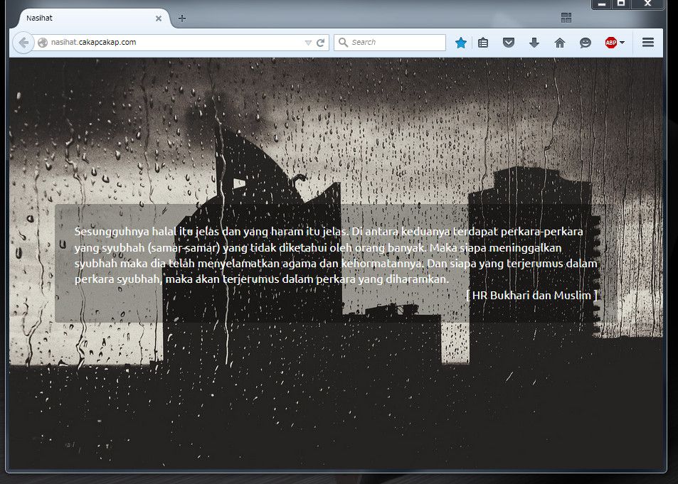Click the Adblock Plus ABP icon
The image size is (678, 484).
click(x=610, y=43)
